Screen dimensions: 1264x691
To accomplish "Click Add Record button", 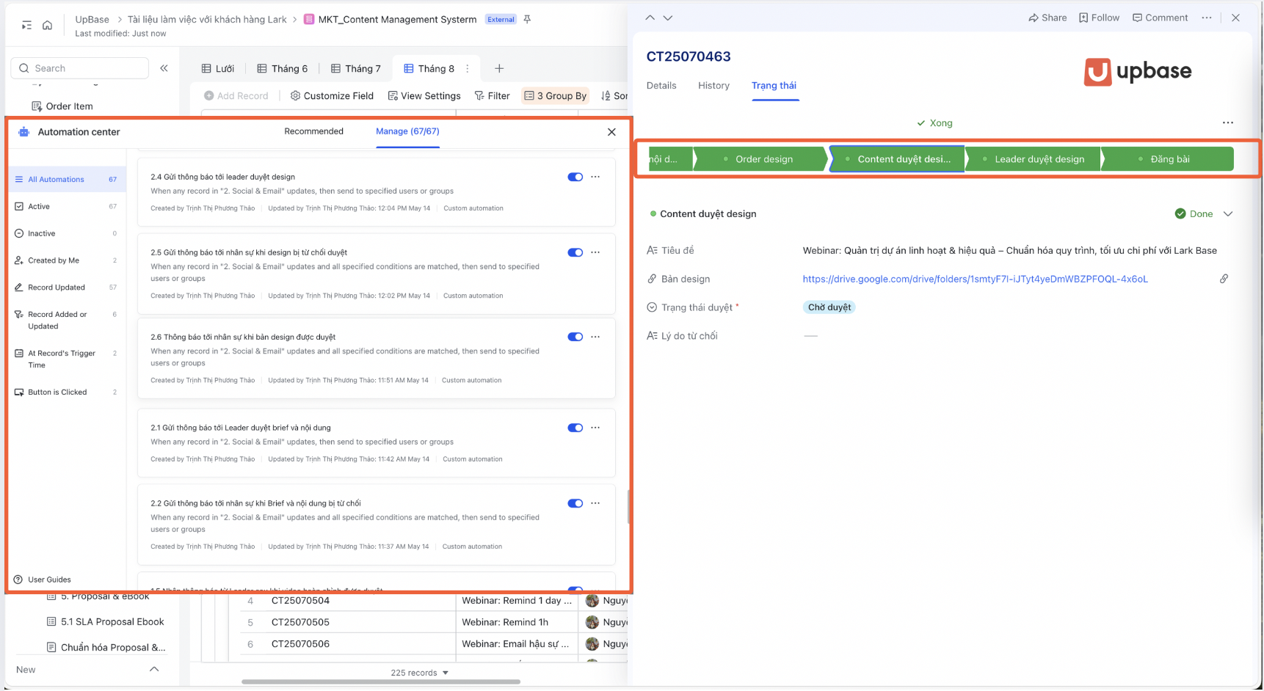I will point(236,95).
